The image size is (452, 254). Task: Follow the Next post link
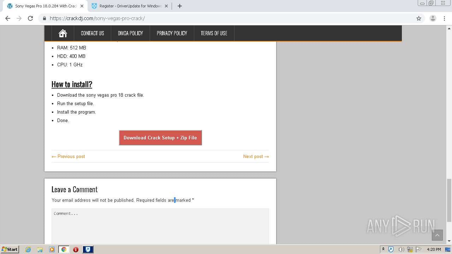click(x=256, y=156)
